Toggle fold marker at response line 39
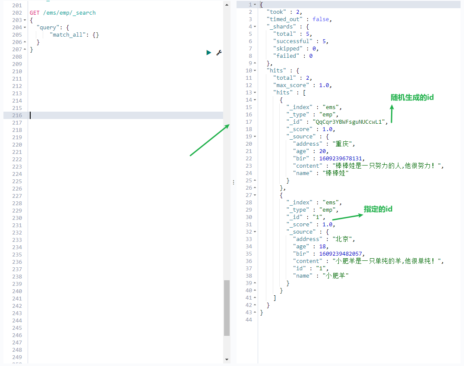464x366 pixels. pyautogui.click(x=255, y=283)
